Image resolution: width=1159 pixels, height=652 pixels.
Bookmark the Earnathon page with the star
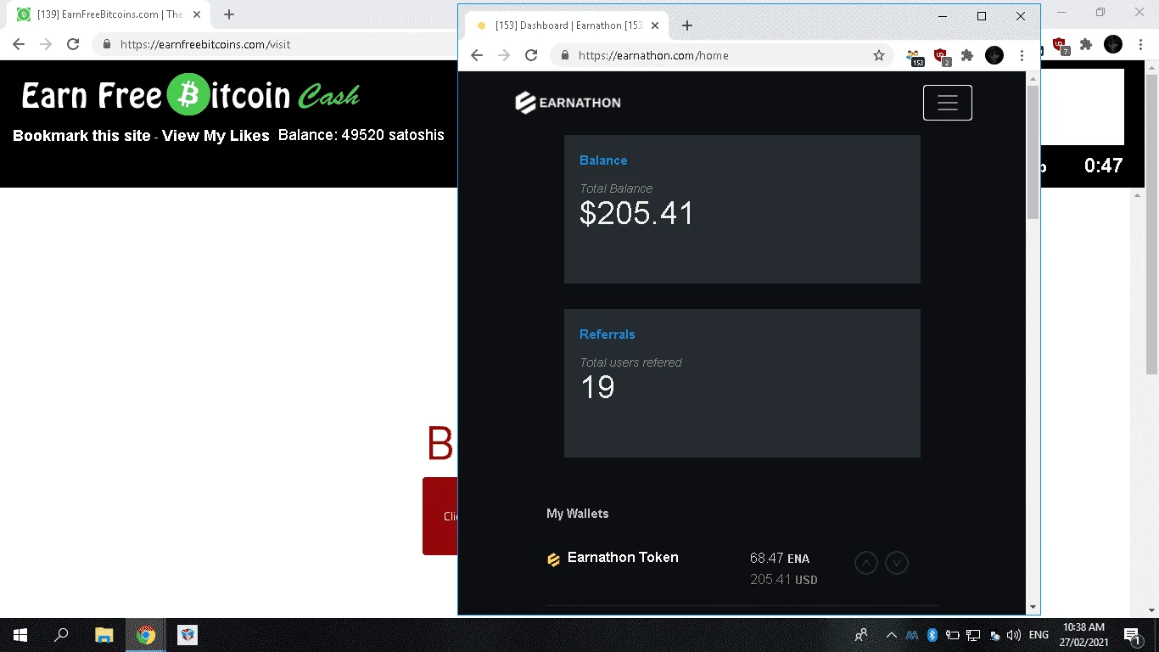(x=879, y=55)
